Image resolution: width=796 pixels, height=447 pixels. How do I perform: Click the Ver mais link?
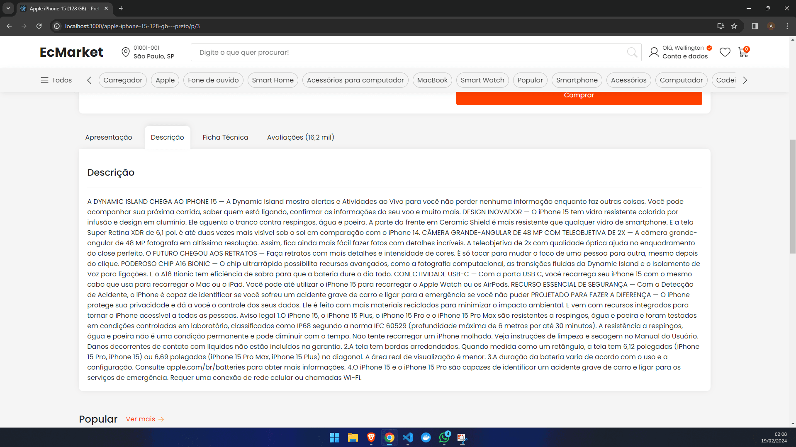145,419
